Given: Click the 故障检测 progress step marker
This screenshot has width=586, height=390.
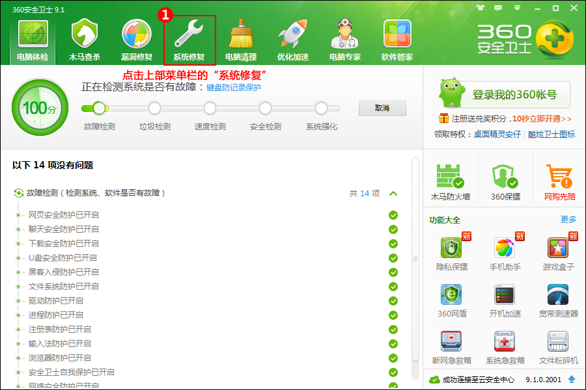Looking at the screenshot, I should click(x=99, y=109).
